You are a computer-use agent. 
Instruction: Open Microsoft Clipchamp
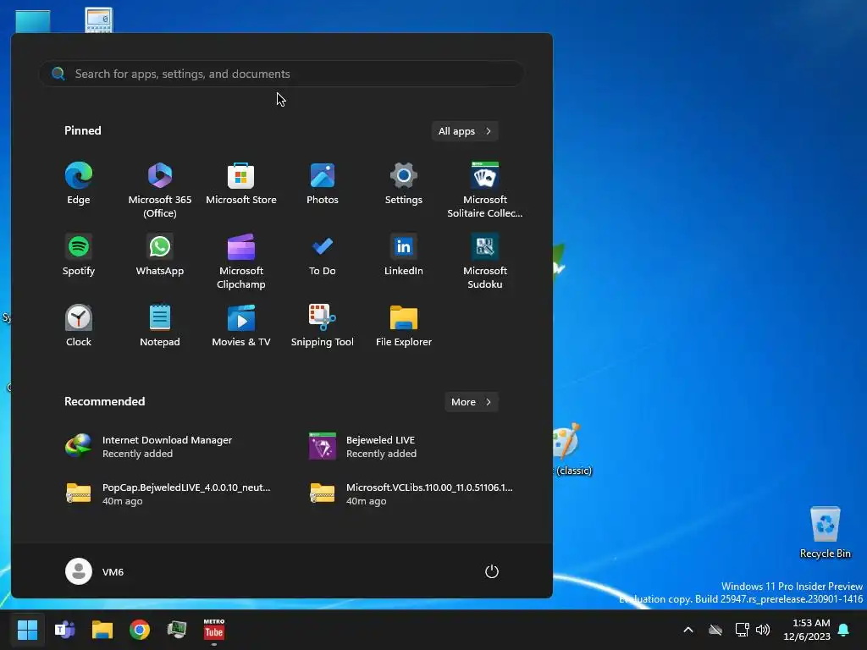pos(241,261)
